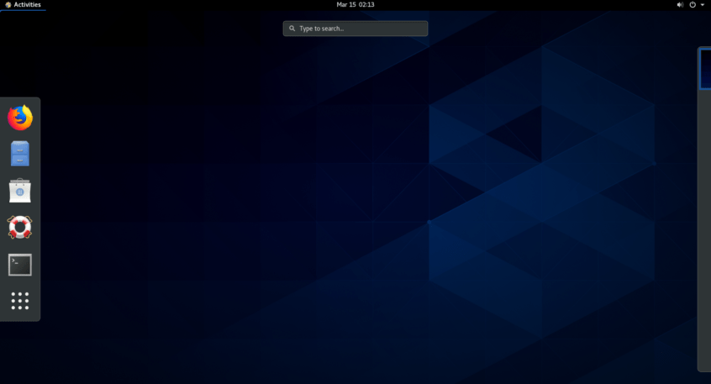
Task: Expand system menu via the down arrow
Action: pyautogui.click(x=703, y=5)
